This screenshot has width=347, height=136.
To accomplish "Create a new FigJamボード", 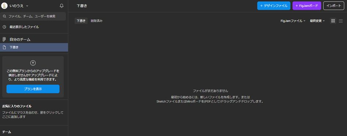I will (307, 6).
